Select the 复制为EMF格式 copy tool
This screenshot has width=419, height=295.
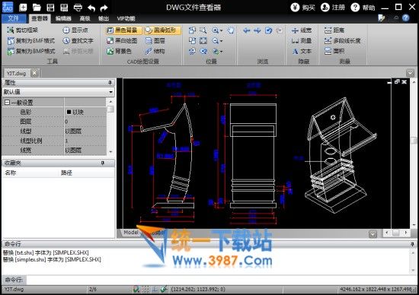[x=31, y=40]
